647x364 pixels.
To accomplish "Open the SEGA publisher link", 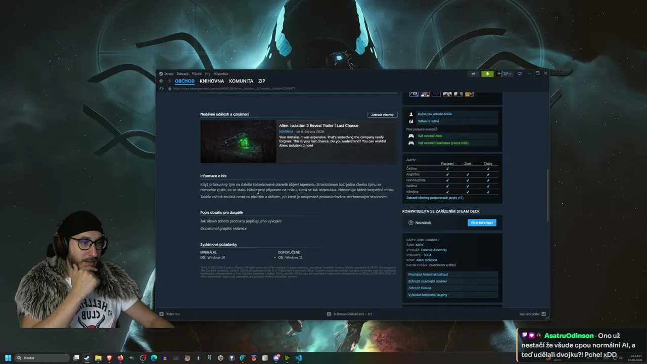I will click(428, 255).
